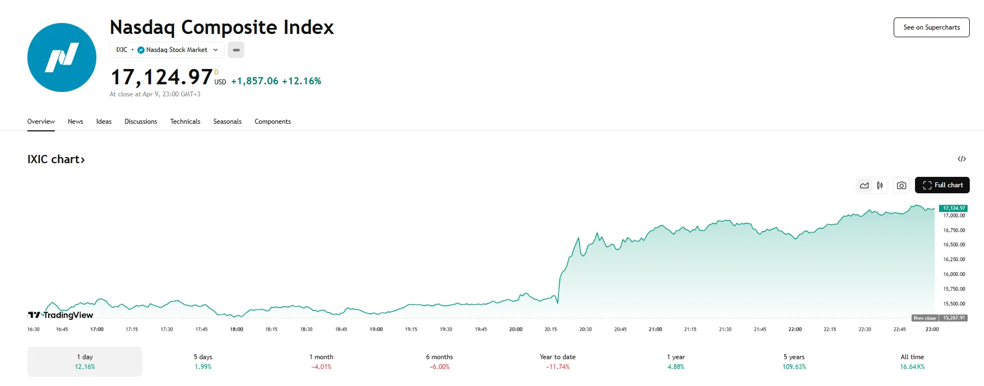The width and height of the screenshot is (984, 386).
Task: Click the fullscreen brackets icon in Full chart
Action: click(926, 185)
